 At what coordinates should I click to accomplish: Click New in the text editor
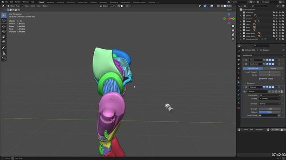pos(276,130)
